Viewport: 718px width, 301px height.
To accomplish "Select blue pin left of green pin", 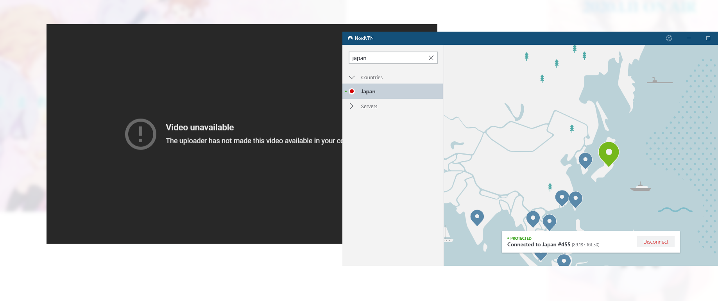I will pos(585,160).
